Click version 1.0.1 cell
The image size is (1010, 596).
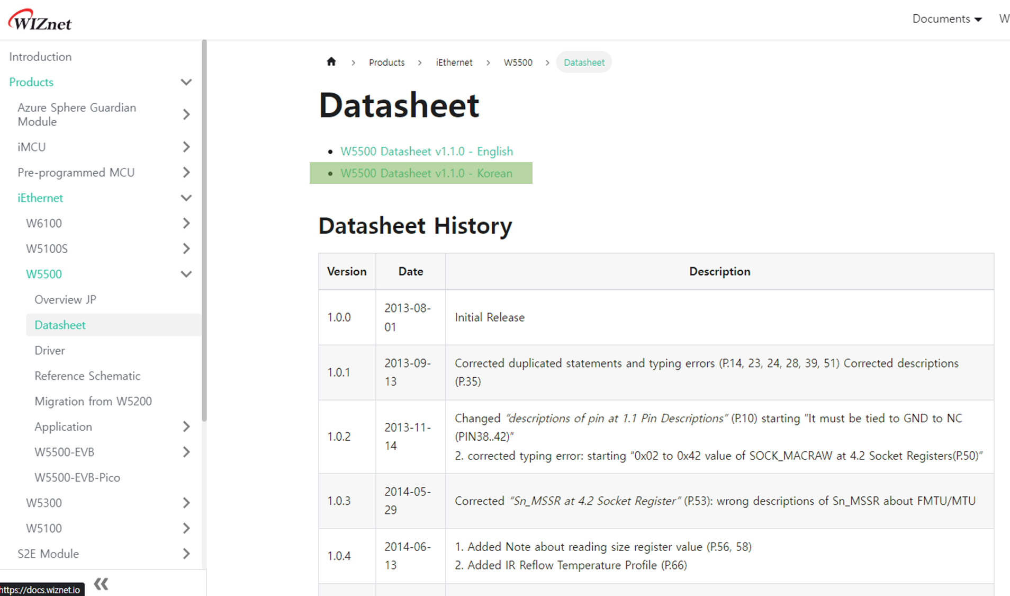click(347, 372)
